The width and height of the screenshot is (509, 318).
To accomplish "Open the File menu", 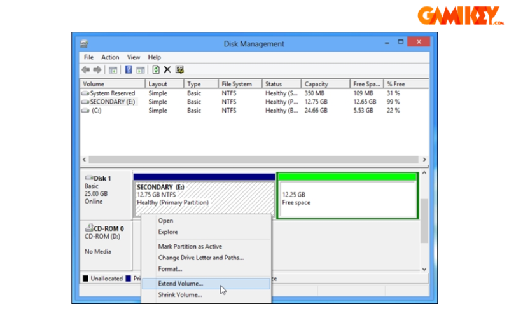I will (88, 57).
